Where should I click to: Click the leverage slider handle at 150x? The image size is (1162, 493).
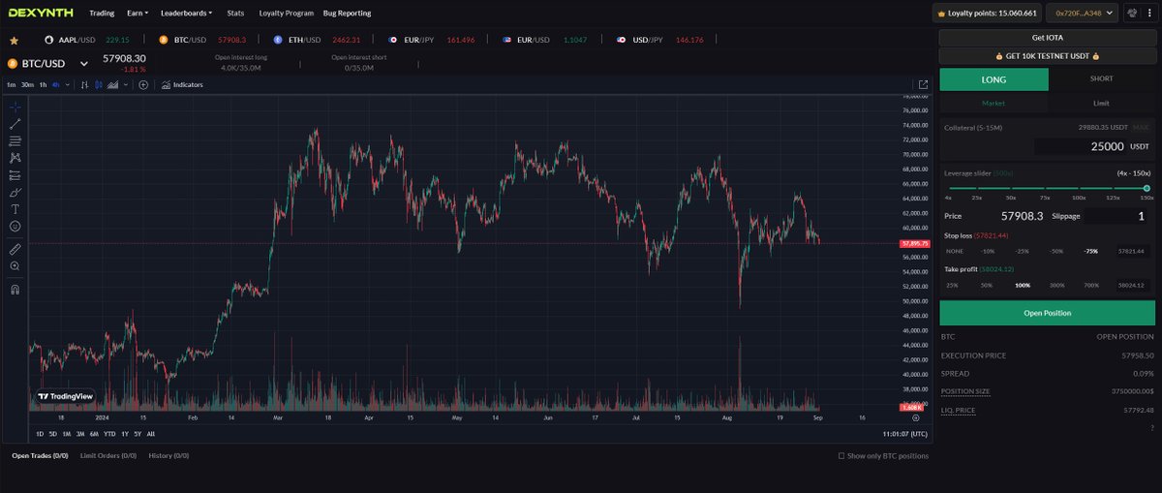[x=1147, y=188]
